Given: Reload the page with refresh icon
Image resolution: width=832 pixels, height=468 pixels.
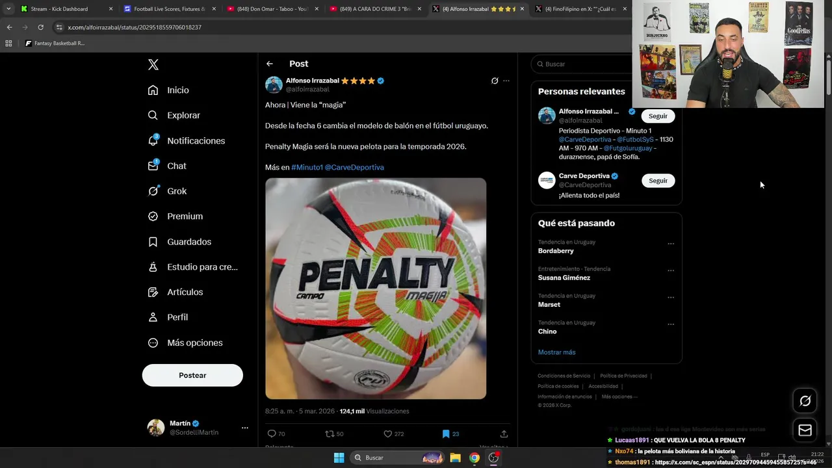Looking at the screenshot, I should pos(40,27).
